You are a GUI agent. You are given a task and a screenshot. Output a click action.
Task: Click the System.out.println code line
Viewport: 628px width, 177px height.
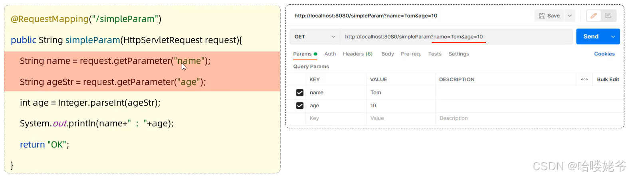pos(97,124)
